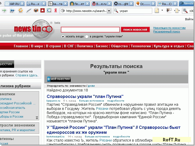Open the 'Политика' section in the red menu
The height and width of the screenshot is (146, 195).
(85, 46)
